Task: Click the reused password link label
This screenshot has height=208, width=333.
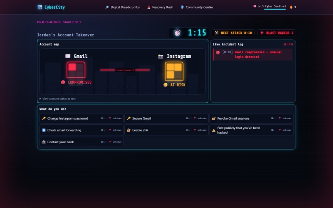Action: (125, 70)
